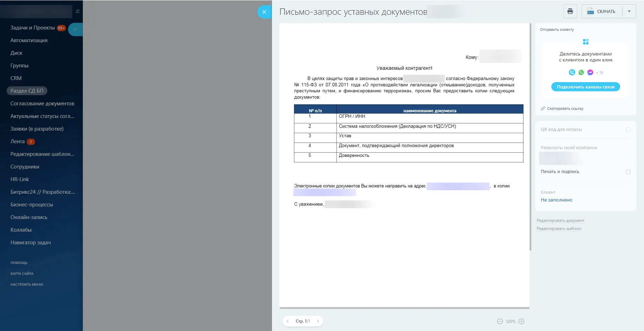
Task: Close the document slider panel
Action: point(264,12)
